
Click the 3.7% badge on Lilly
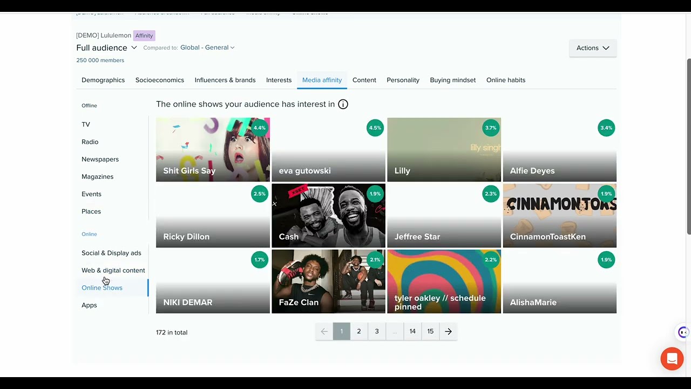coord(490,128)
